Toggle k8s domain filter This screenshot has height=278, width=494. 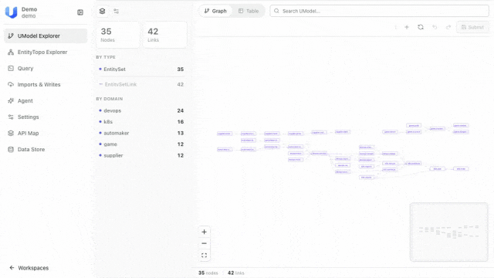tap(141, 122)
